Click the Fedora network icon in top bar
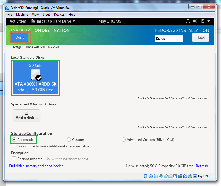The width and height of the screenshot is (221, 186). click(x=188, y=21)
